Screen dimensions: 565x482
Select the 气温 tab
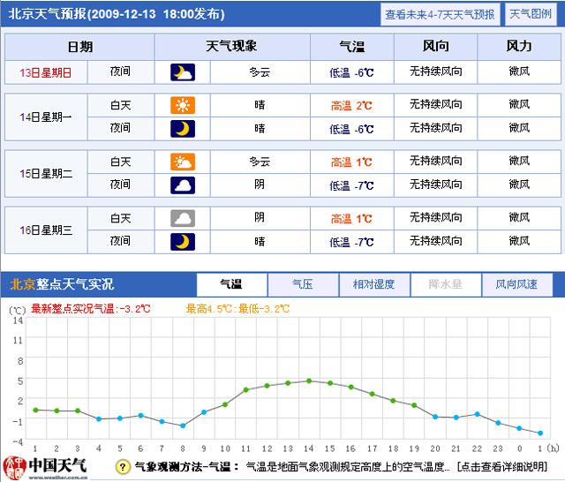click(230, 284)
